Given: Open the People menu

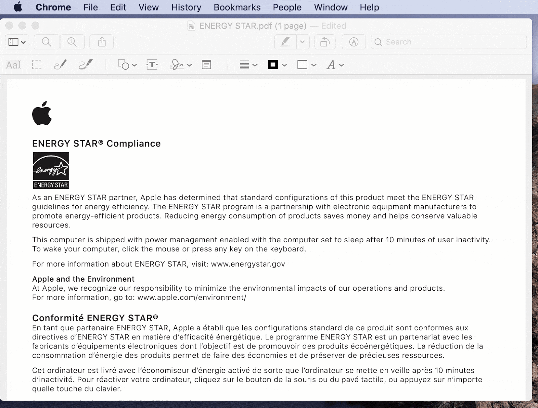Looking at the screenshot, I should tap(287, 7).
